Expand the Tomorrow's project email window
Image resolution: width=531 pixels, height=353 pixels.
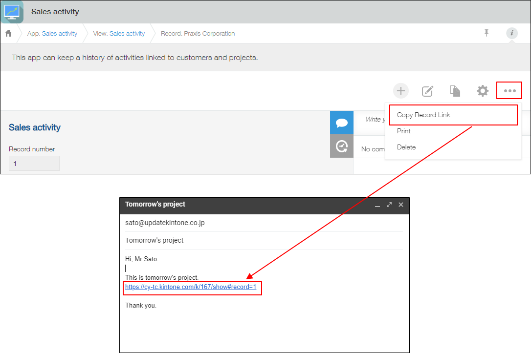click(x=389, y=205)
